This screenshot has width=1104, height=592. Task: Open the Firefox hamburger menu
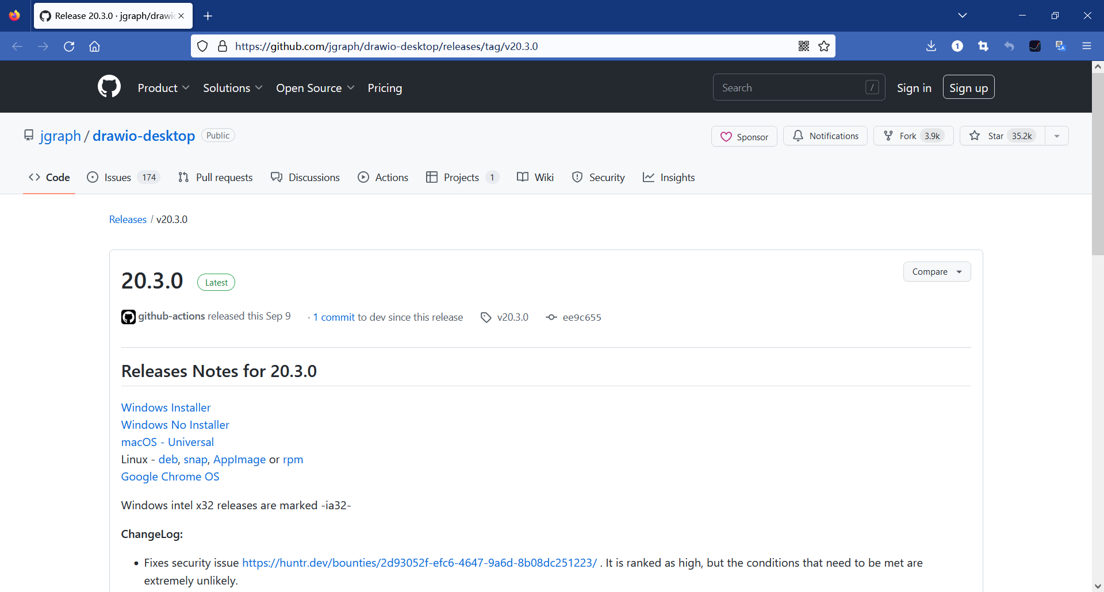(1087, 47)
